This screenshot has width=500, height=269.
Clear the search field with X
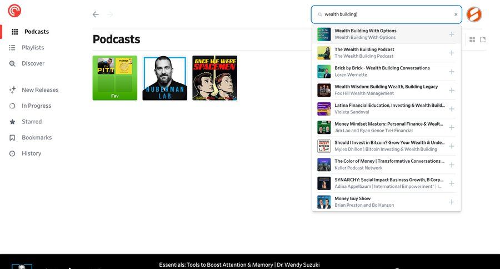pos(456,14)
